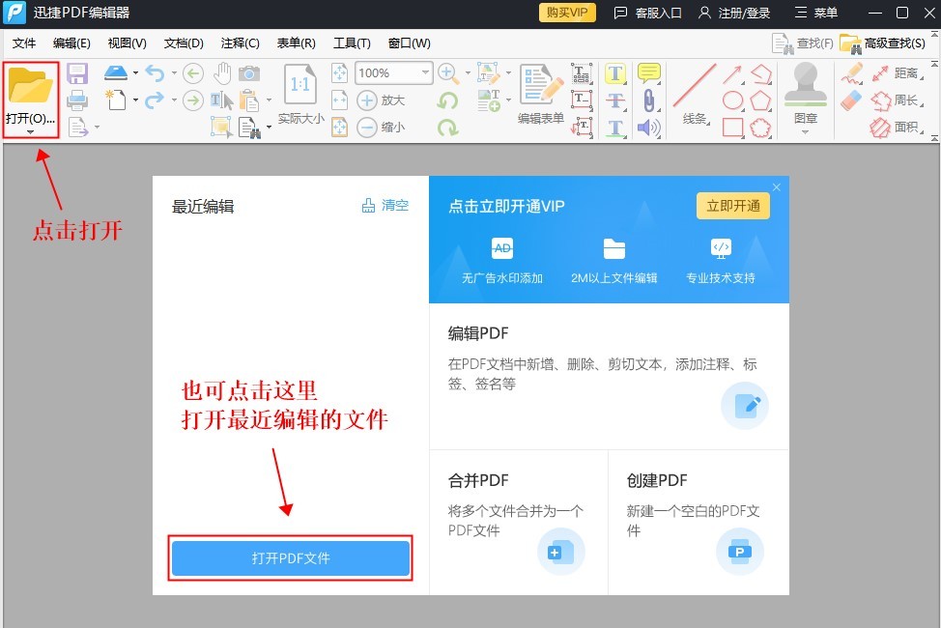Select the 面积 area measurement tool

point(898,128)
